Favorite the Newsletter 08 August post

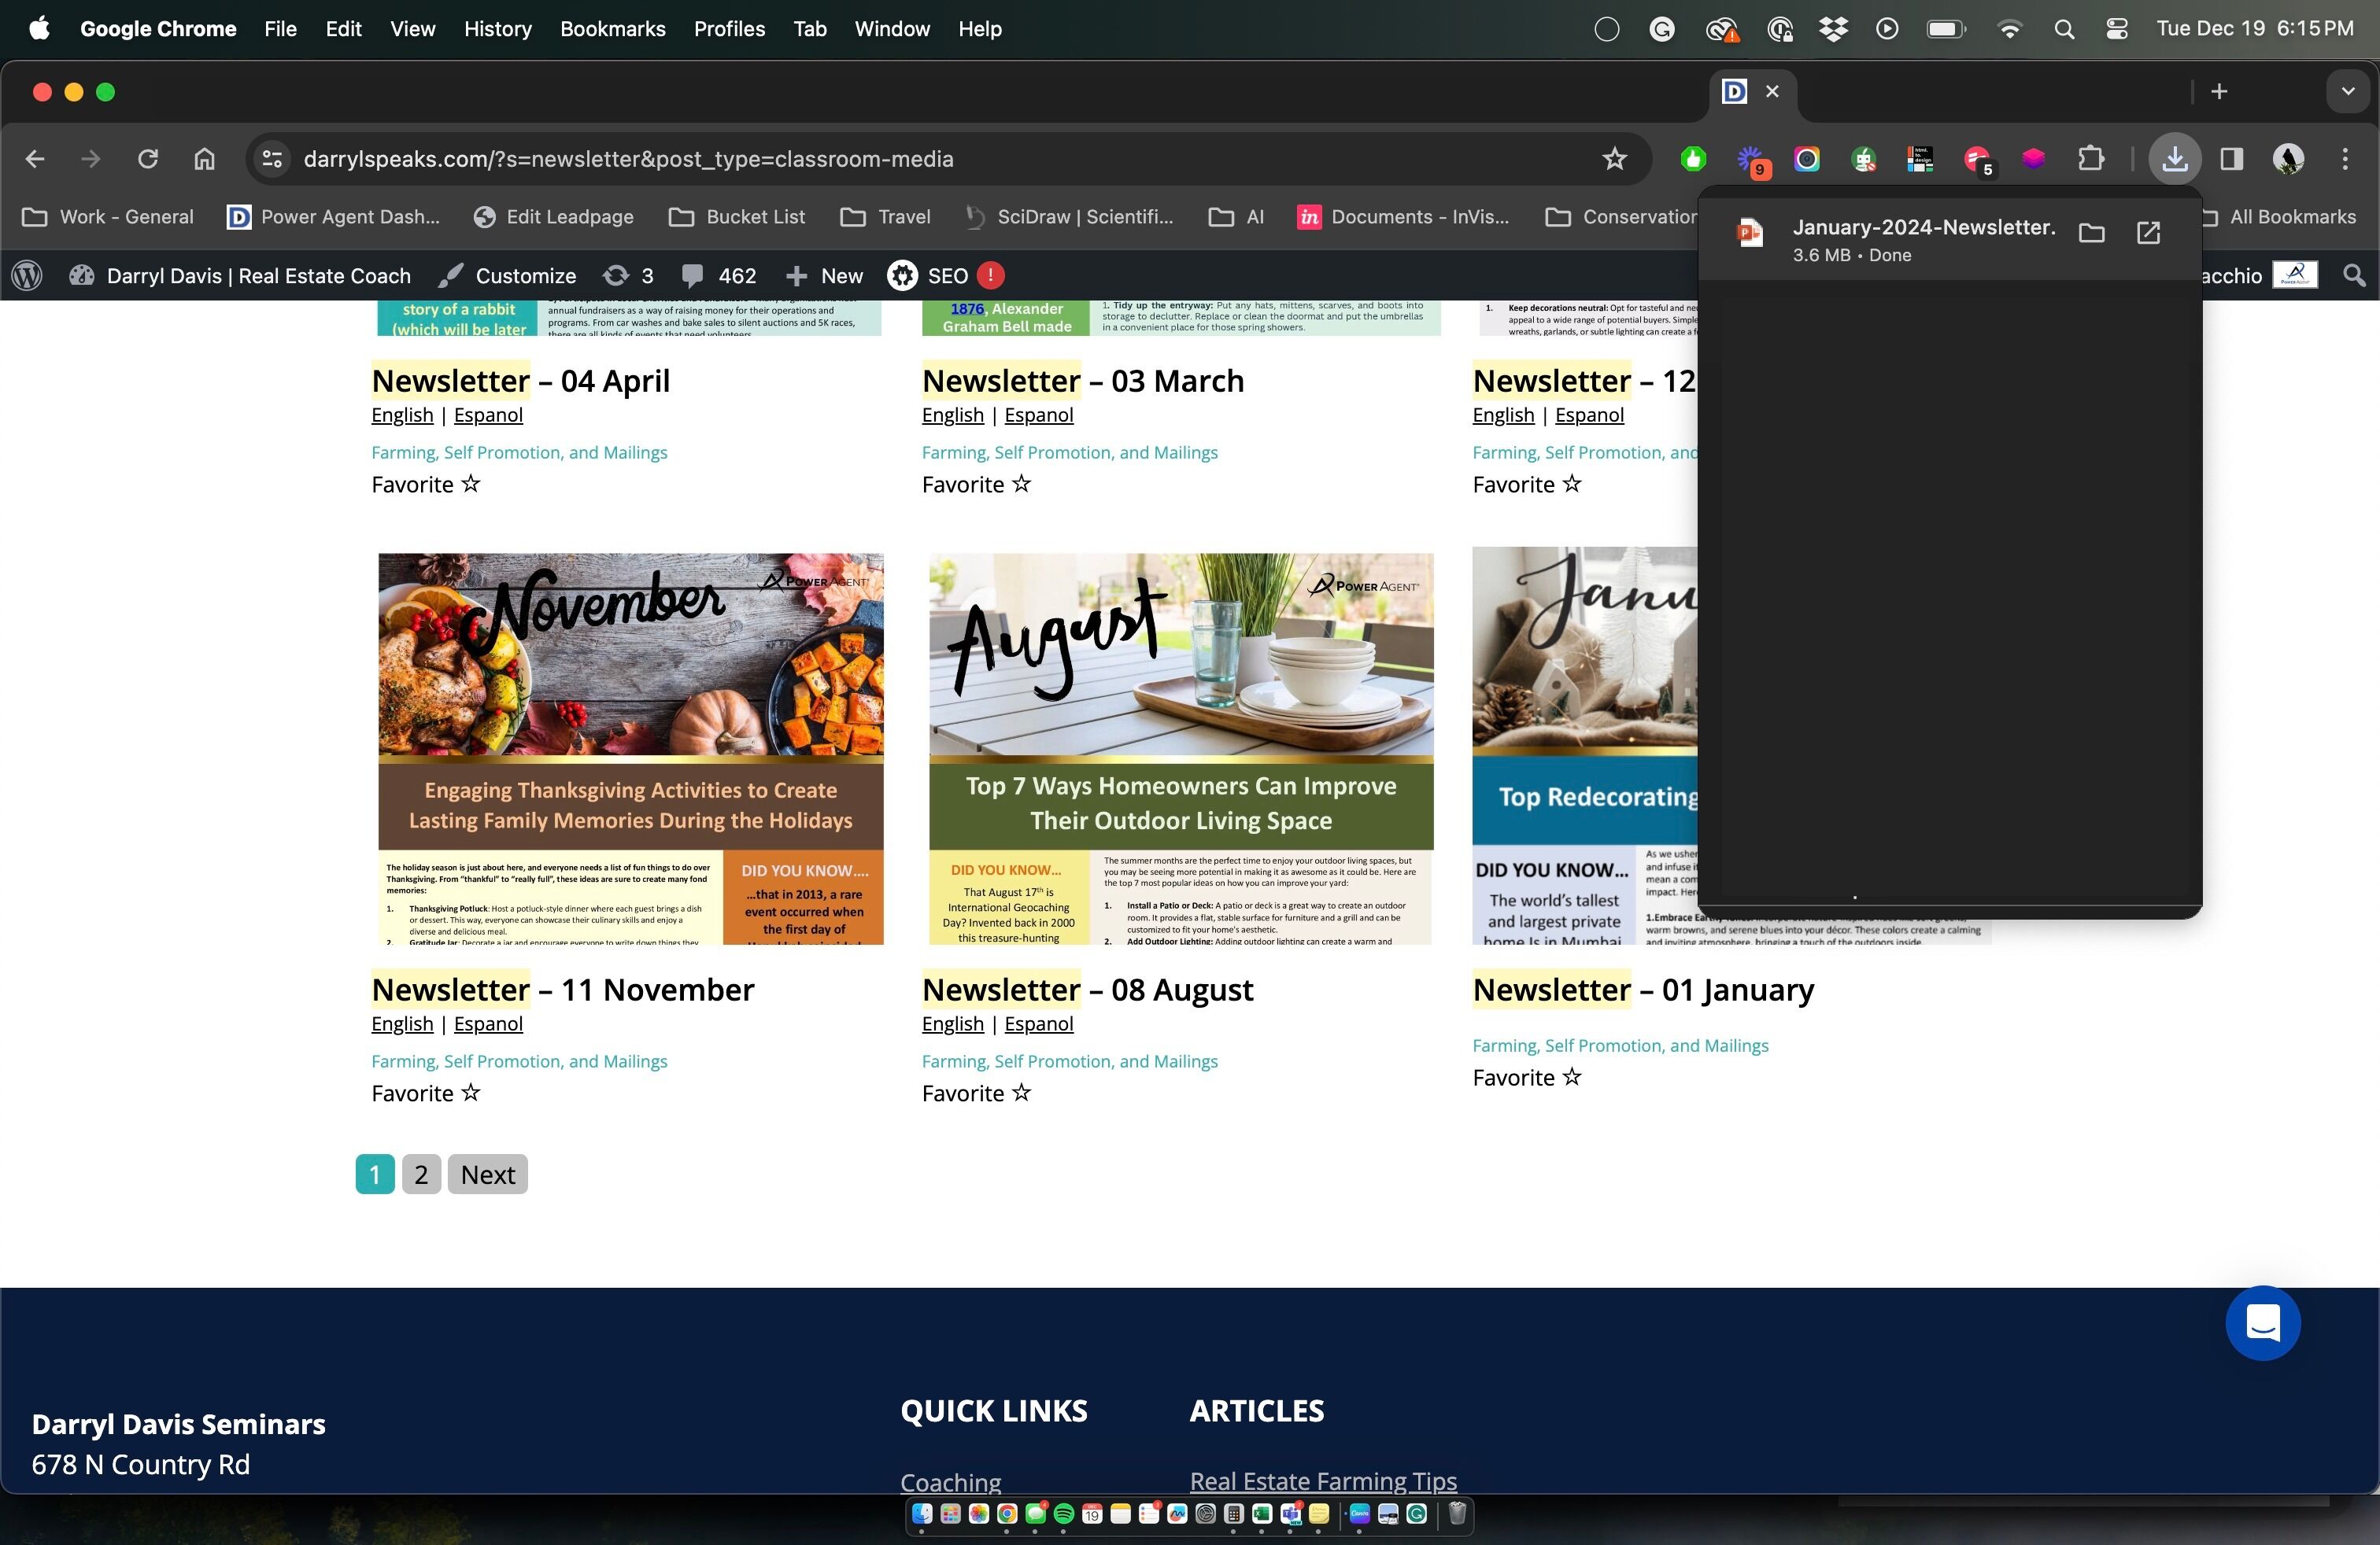[1021, 1093]
